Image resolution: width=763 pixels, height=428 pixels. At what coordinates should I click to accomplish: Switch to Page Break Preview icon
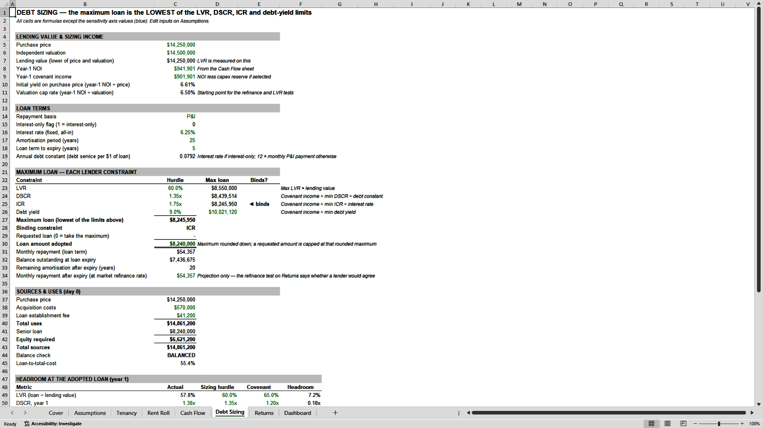(x=684, y=424)
